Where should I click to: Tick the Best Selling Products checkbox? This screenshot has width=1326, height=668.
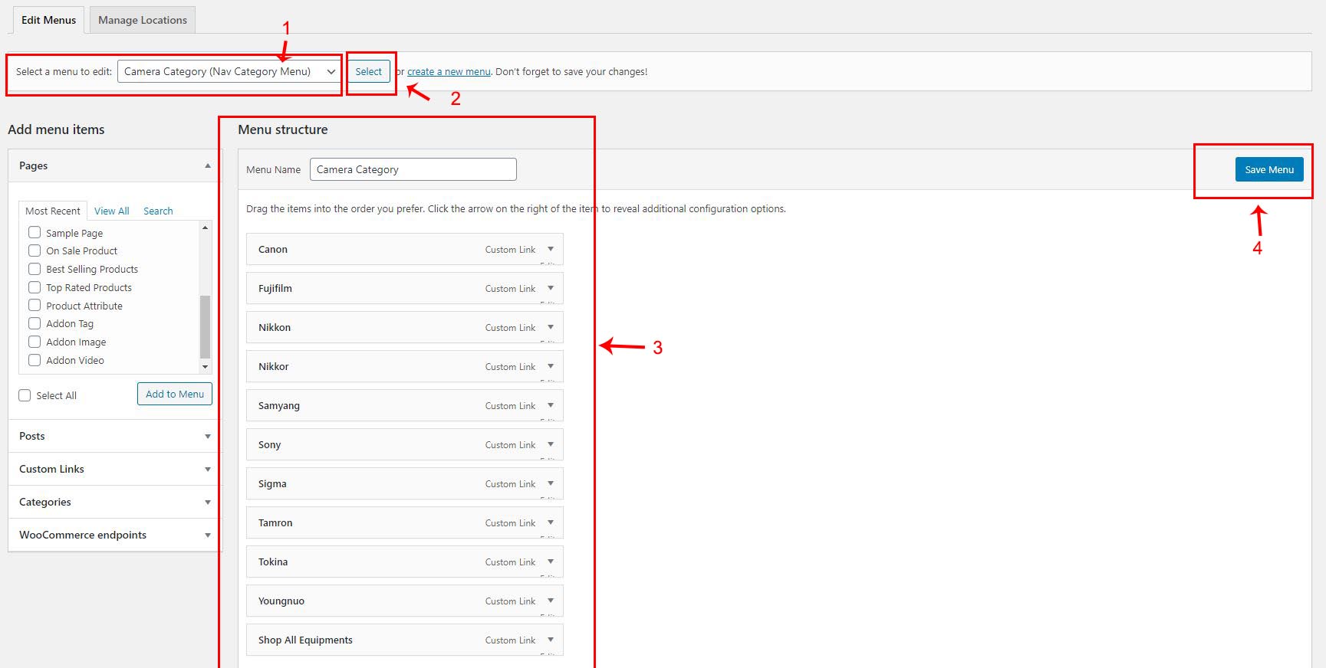35,269
